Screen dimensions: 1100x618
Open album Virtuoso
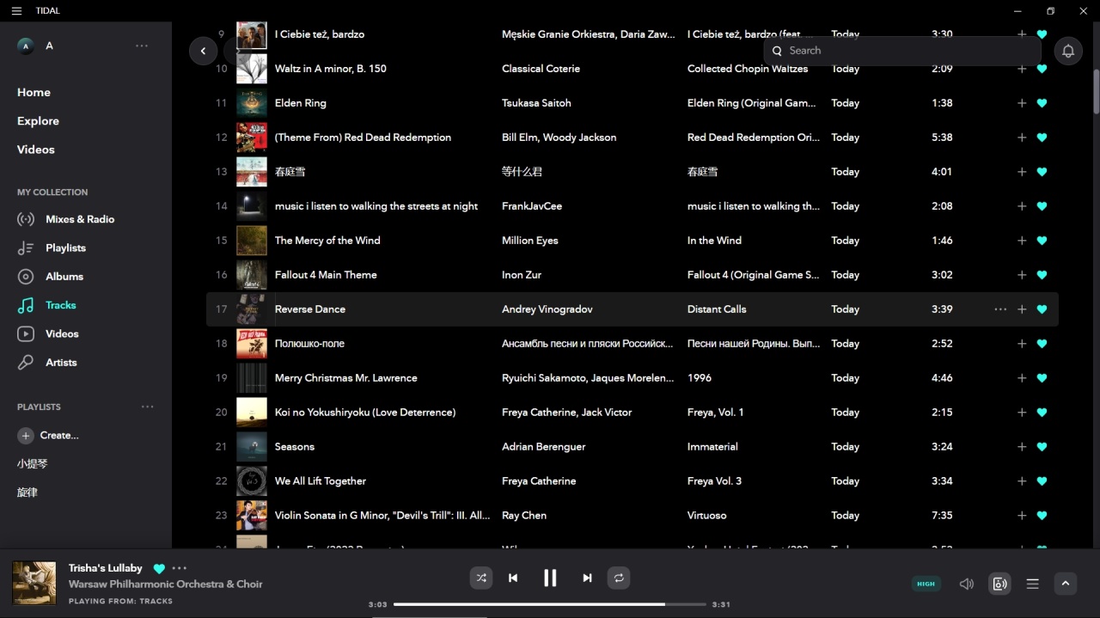coord(707,516)
